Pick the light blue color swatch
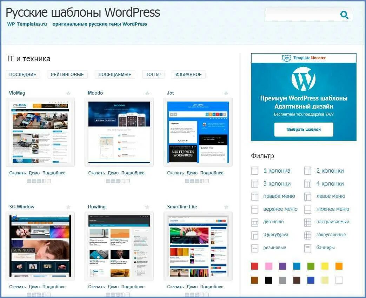 coord(297,266)
